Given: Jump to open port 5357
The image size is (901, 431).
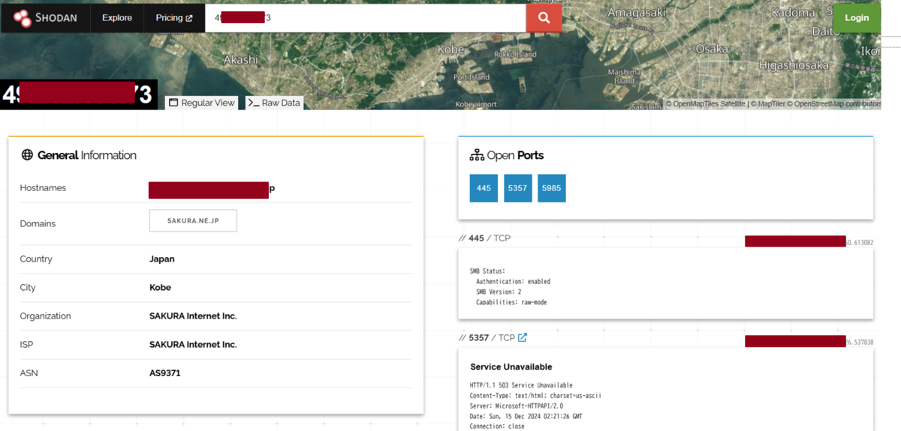Looking at the screenshot, I should point(517,188).
